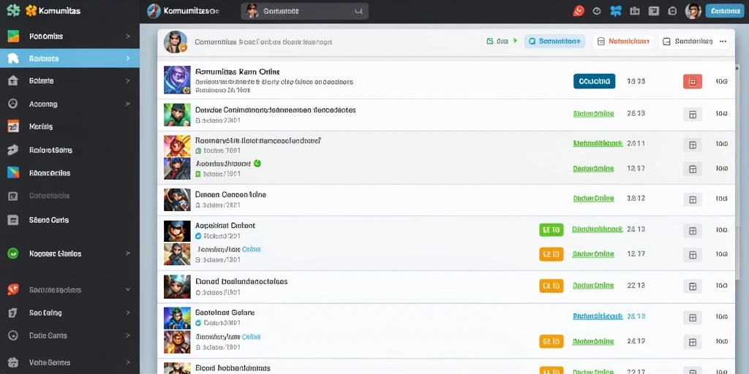The height and width of the screenshot is (374, 749).
Task: Click the round logo beside second Komunitas title
Action: tap(154, 10)
